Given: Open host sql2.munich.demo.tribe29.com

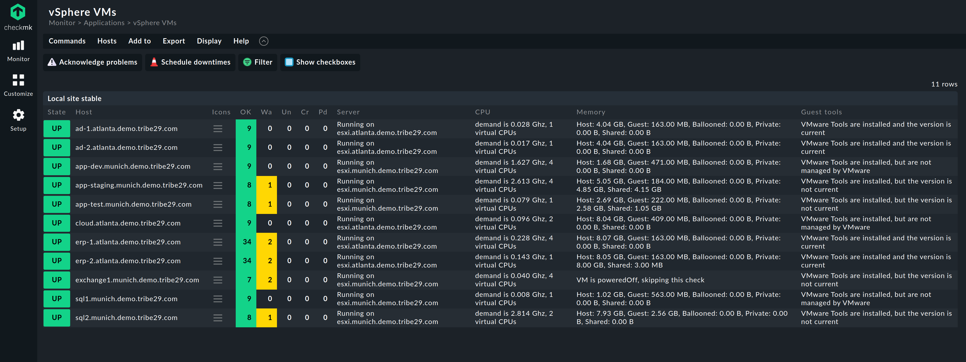Looking at the screenshot, I should (x=126, y=318).
